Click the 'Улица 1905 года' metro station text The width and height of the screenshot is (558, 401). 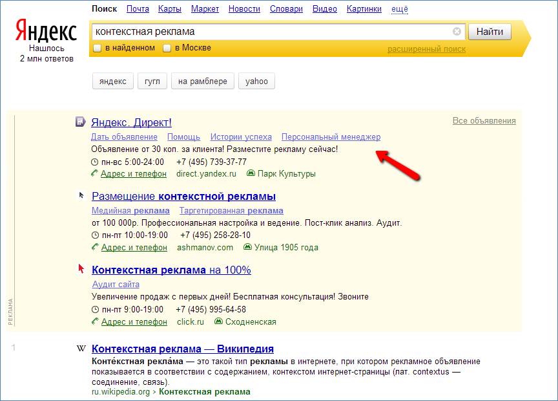pyautogui.click(x=286, y=247)
